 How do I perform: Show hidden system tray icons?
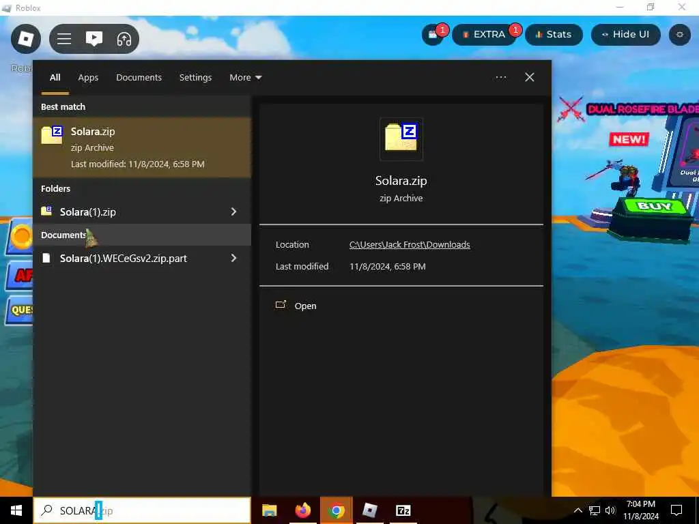point(577,510)
